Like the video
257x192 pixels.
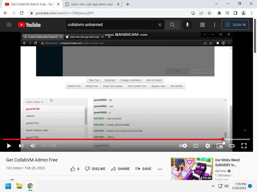coord(75,169)
